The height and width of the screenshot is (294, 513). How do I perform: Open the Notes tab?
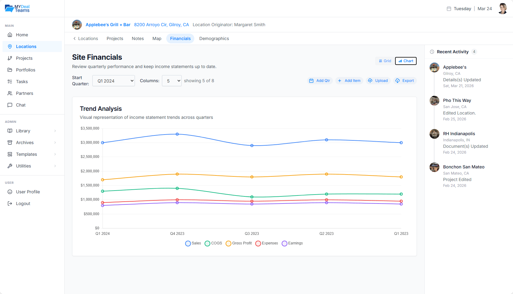point(138,38)
